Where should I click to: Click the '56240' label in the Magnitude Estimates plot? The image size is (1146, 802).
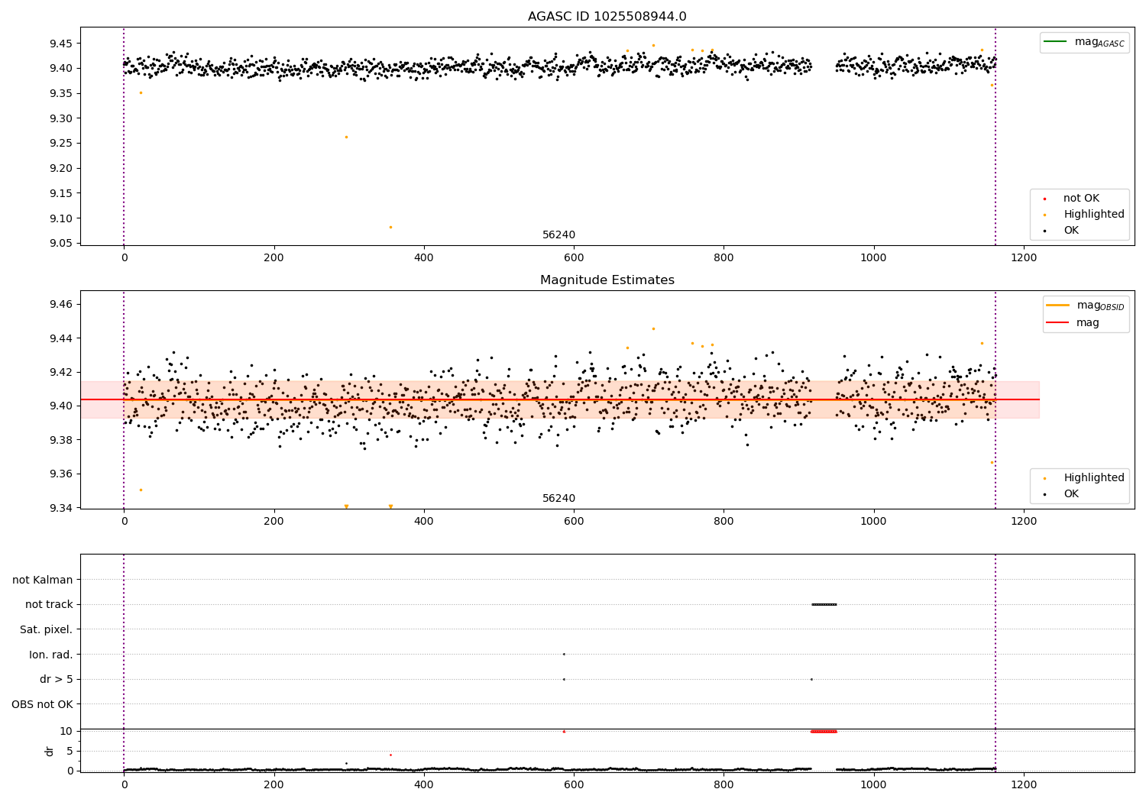pyautogui.click(x=558, y=499)
